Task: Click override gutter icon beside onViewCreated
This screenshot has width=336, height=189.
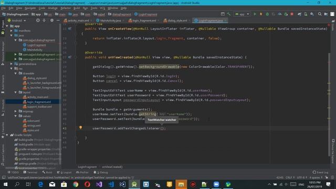Action: (x=70, y=57)
